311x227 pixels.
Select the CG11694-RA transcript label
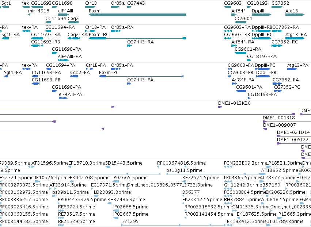[60, 27]
